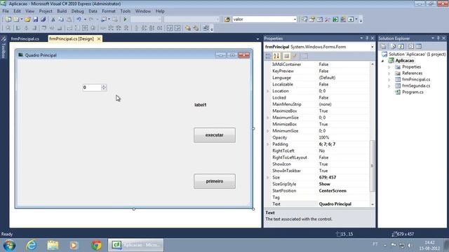
Task: Switch Properties grid to Alphabetical view
Action: click(x=276, y=56)
